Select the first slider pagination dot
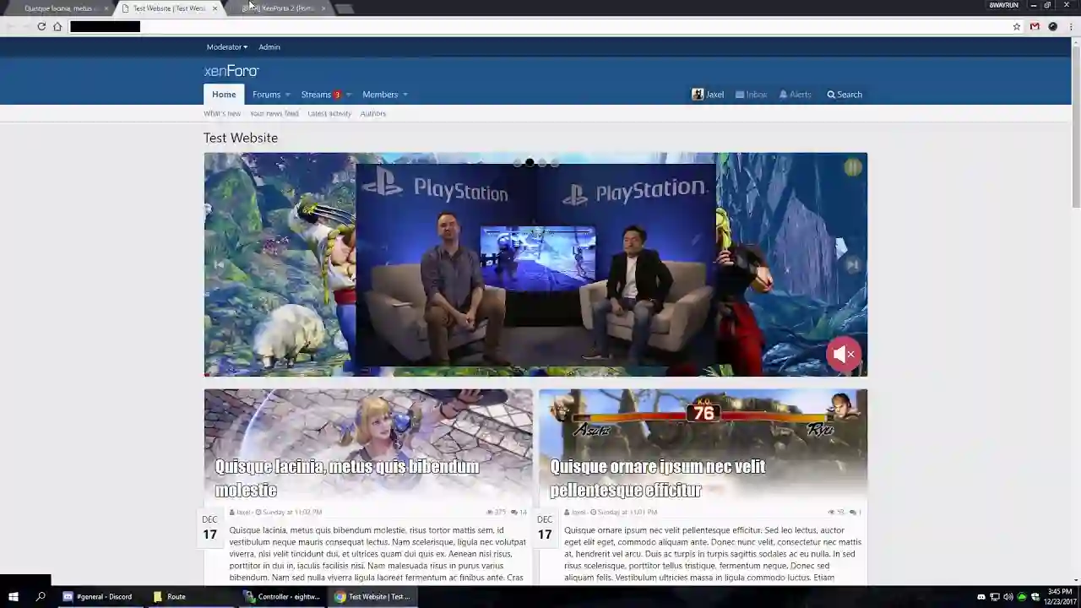Image resolution: width=1081 pixels, height=608 pixels. click(x=517, y=163)
